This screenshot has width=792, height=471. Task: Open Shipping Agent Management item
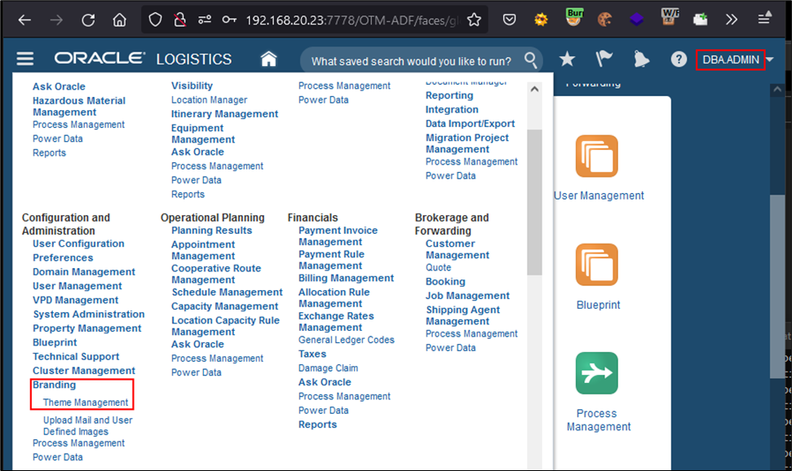point(462,315)
